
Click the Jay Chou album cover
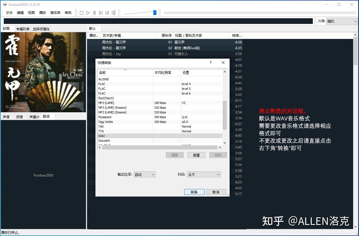[x=44, y=72]
